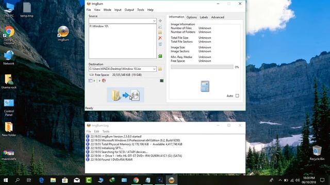
Task: Switch to the Options tab
Action: pos(191,17)
